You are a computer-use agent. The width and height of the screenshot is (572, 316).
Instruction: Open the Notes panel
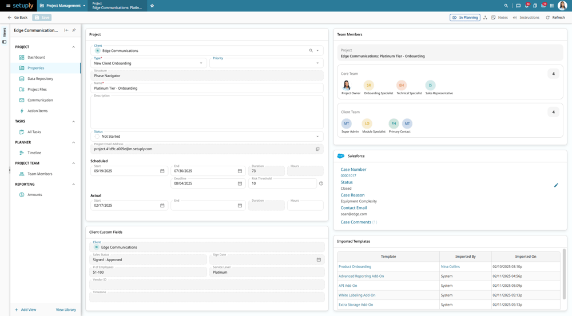point(499,18)
